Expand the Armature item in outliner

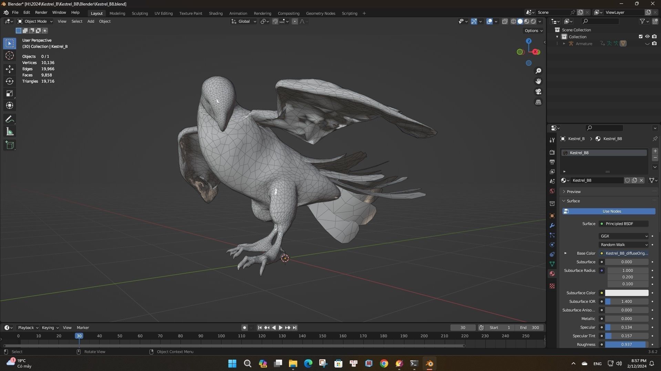click(564, 44)
